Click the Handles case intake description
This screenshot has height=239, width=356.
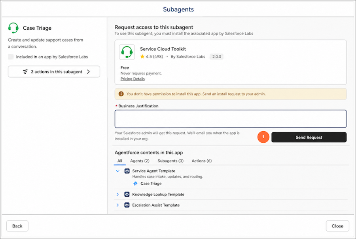click(x=168, y=176)
